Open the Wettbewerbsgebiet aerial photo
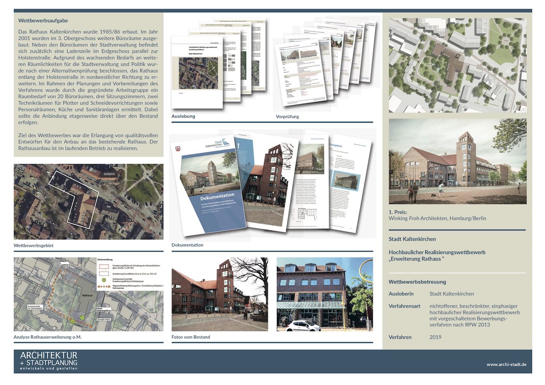The image size is (545, 385). [88, 202]
